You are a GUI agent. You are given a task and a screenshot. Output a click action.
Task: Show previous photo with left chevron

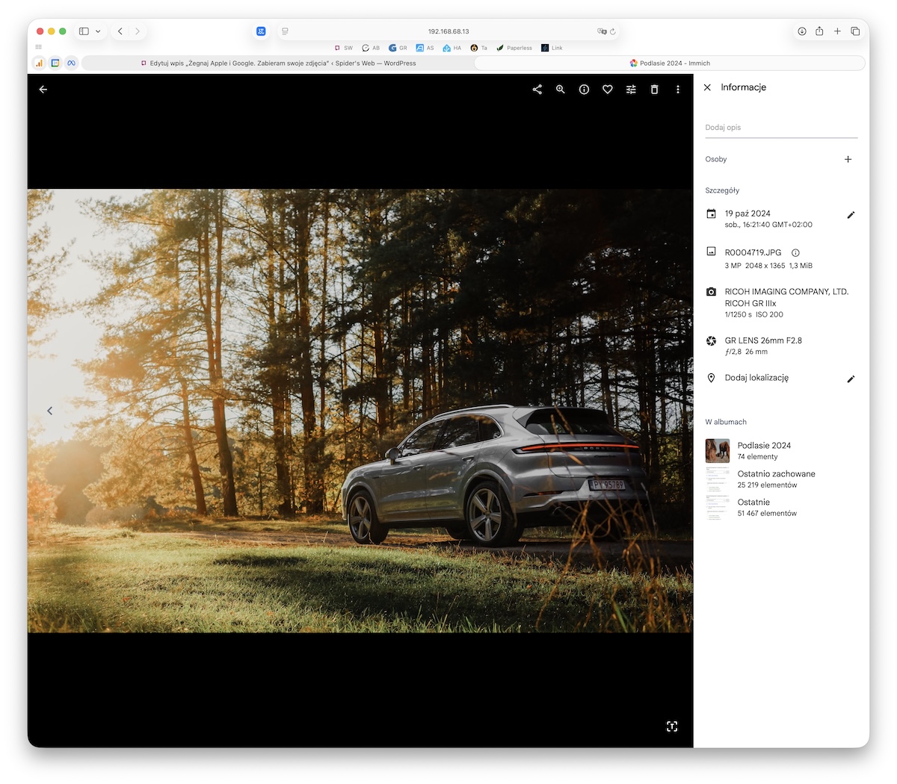tap(50, 411)
